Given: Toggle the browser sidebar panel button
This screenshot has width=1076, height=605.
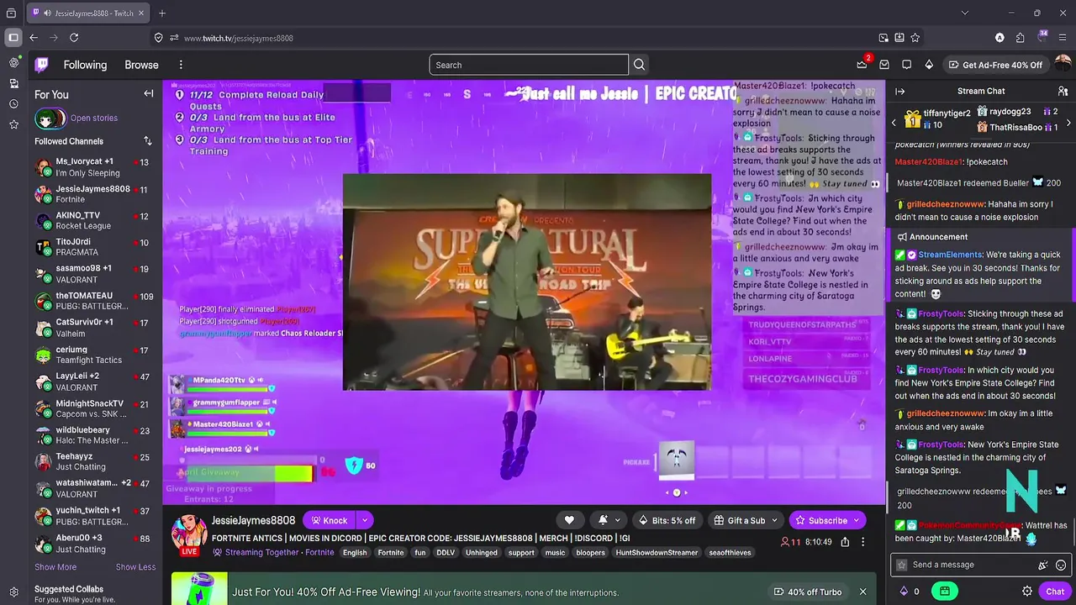Looking at the screenshot, I should point(13,38).
